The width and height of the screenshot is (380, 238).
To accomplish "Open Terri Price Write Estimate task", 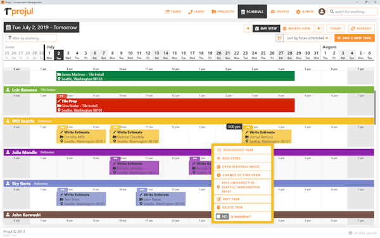I will point(81,199).
